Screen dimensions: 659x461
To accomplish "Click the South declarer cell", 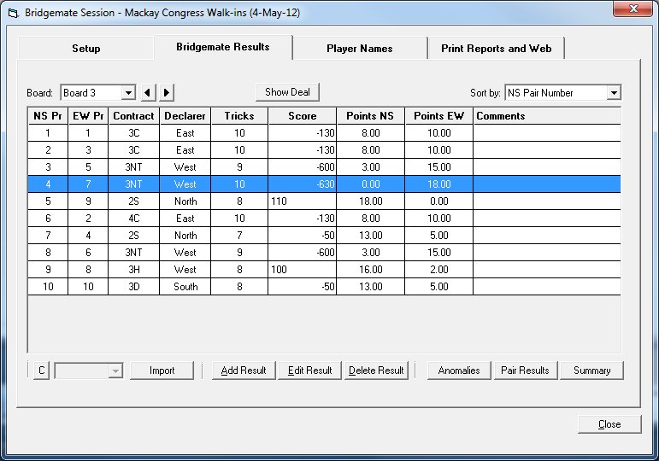I will point(185,287).
